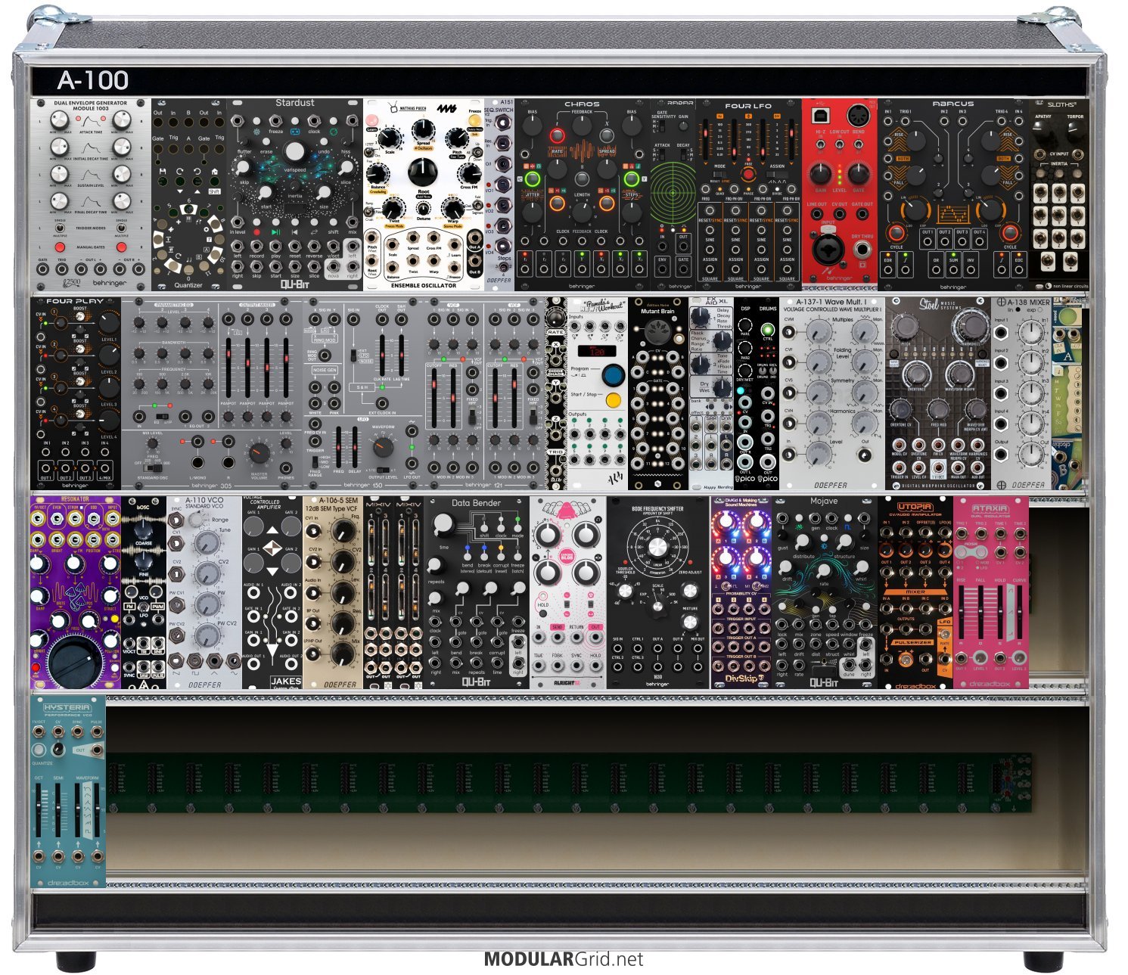Select the Sloths module
Viewport: 1128px width, 975px height.
coord(1058,194)
